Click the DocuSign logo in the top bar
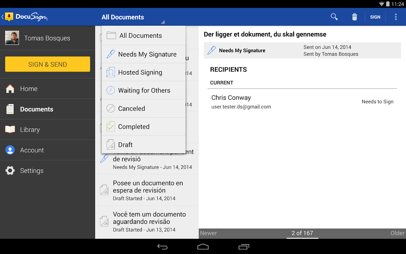 25,17
